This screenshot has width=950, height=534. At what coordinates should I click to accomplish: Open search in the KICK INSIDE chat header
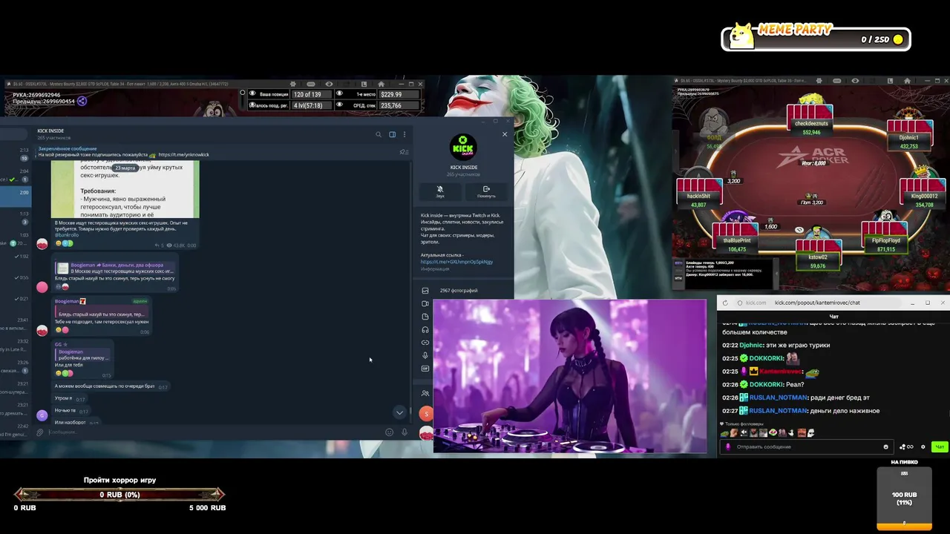379,134
